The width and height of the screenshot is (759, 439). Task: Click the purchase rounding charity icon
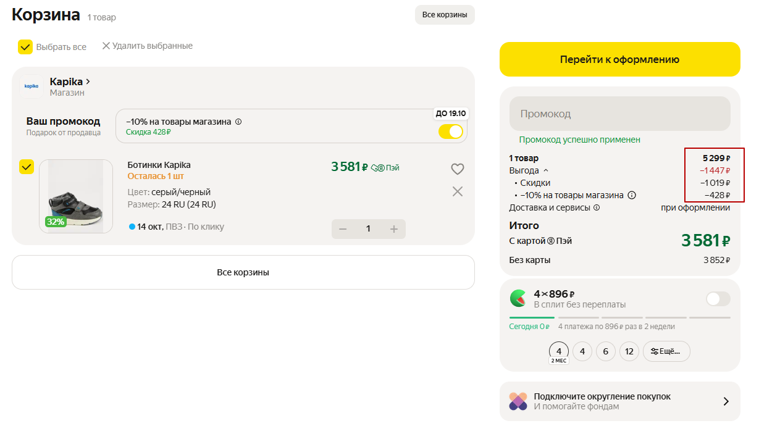coord(518,401)
